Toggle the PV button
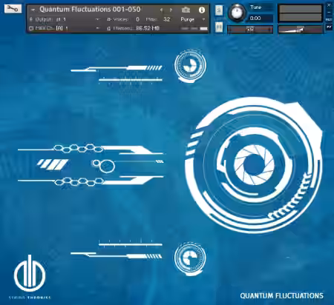The height and width of the screenshot is (305, 334). pos(329,27)
